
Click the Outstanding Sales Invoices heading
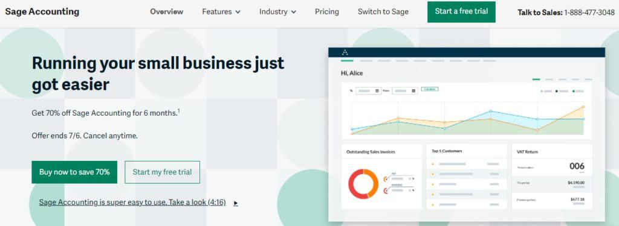[x=371, y=152]
